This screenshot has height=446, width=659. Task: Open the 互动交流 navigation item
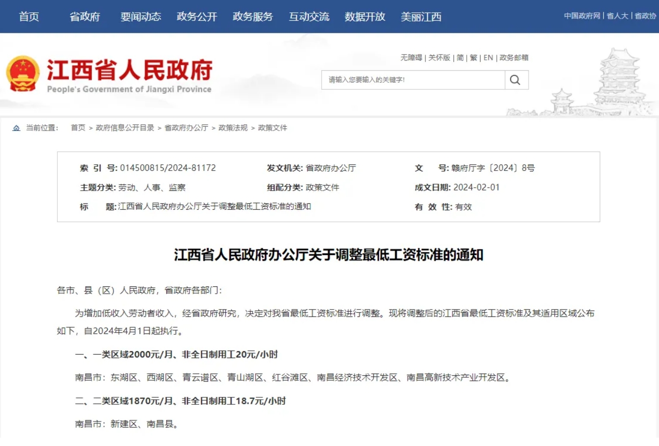pos(309,17)
